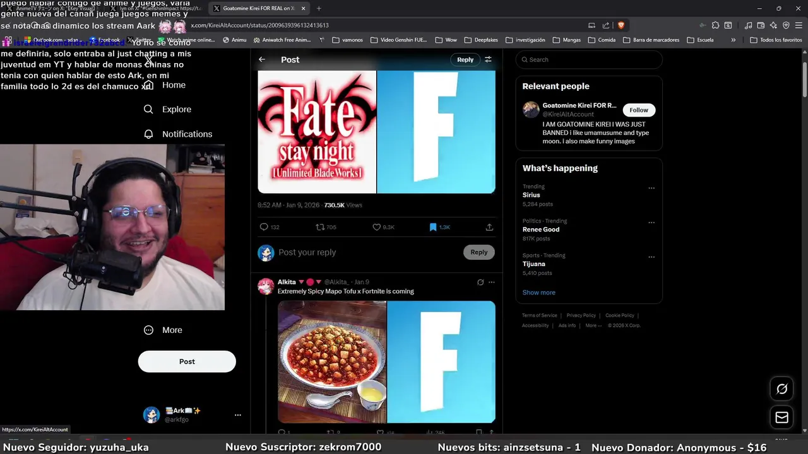The width and height of the screenshot is (808, 454).
Task: Open a new browser tab
Action: click(319, 8)
